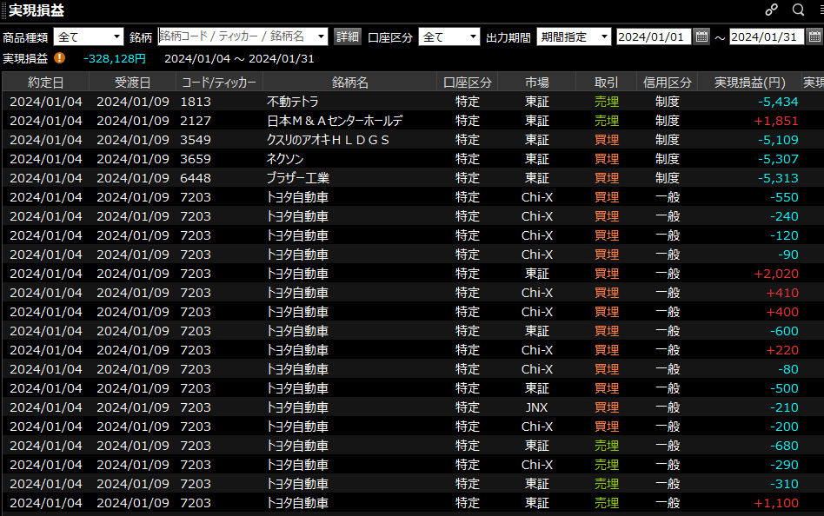The height and width of the screenshot is (516, 824).
Task: Select 日本M&Aセンターホールデ row name
Action: (335, 121)
